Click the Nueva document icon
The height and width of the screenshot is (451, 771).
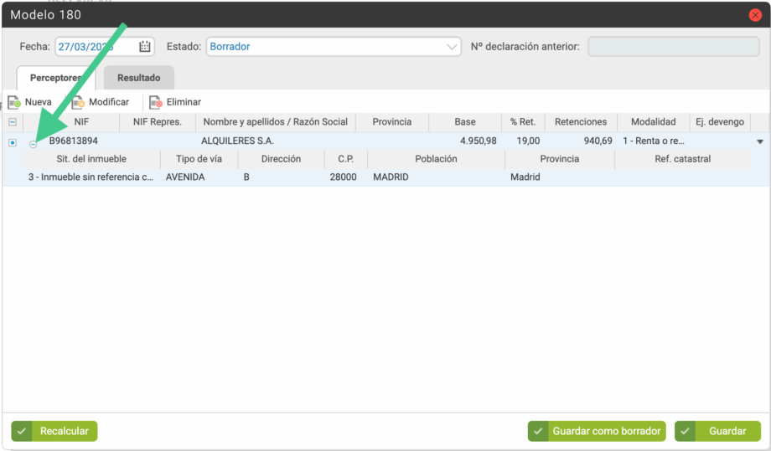click(x=13, y=102)
